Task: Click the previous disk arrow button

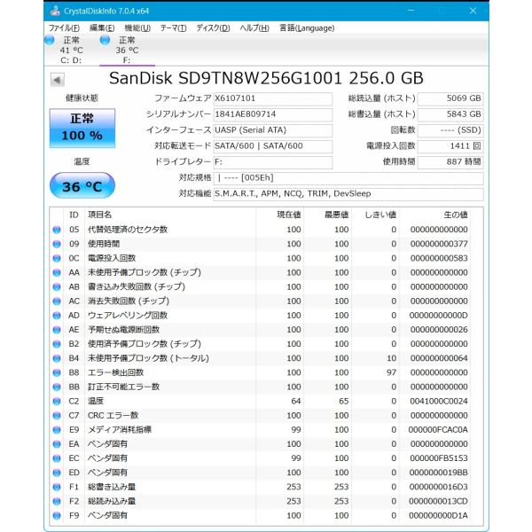Action: tap(57, 80)
